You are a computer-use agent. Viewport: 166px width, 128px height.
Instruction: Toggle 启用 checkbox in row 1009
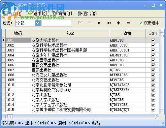point(153,80)
